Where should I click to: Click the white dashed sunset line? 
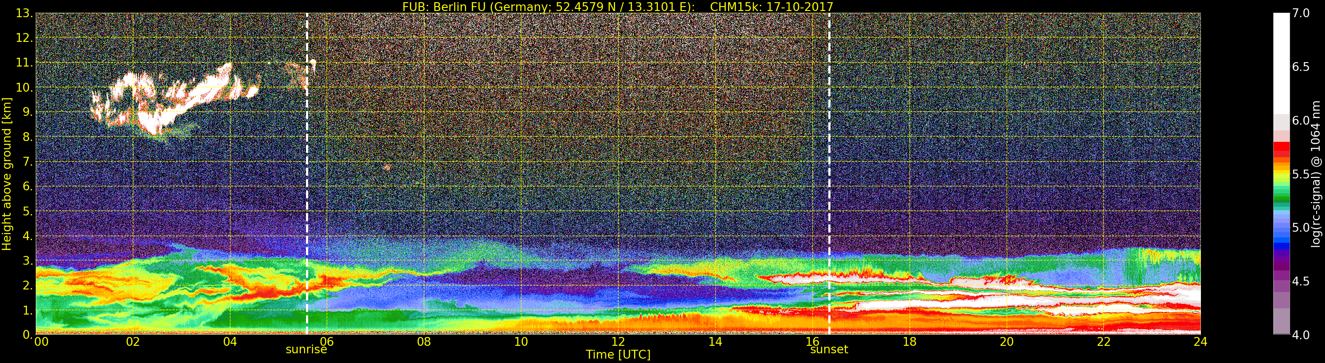(x=830, y=174)
